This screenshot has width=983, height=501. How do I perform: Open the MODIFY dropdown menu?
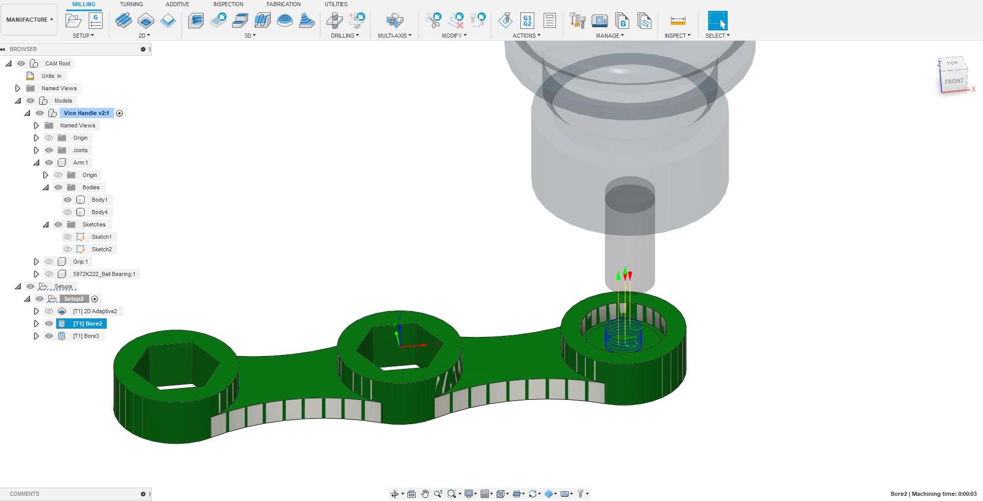(x=454, y=36)
